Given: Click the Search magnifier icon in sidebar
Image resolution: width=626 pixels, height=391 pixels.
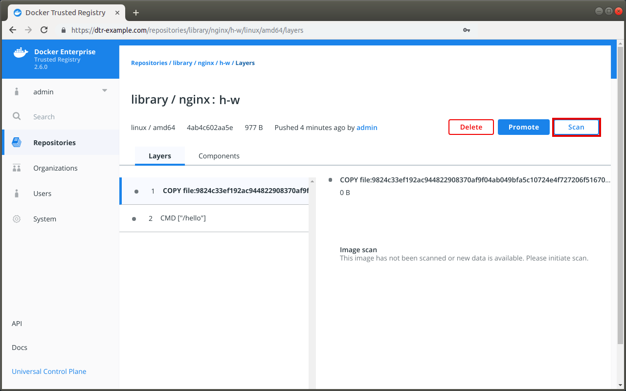Looking at the screenshot, I should [17, 117].
